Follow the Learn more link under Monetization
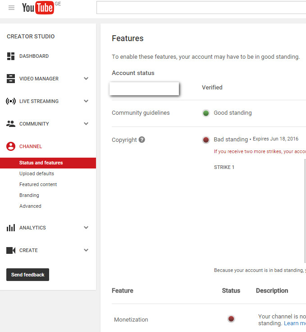Image resolution: width=306 pixels, height=332 pixels. 295,323
